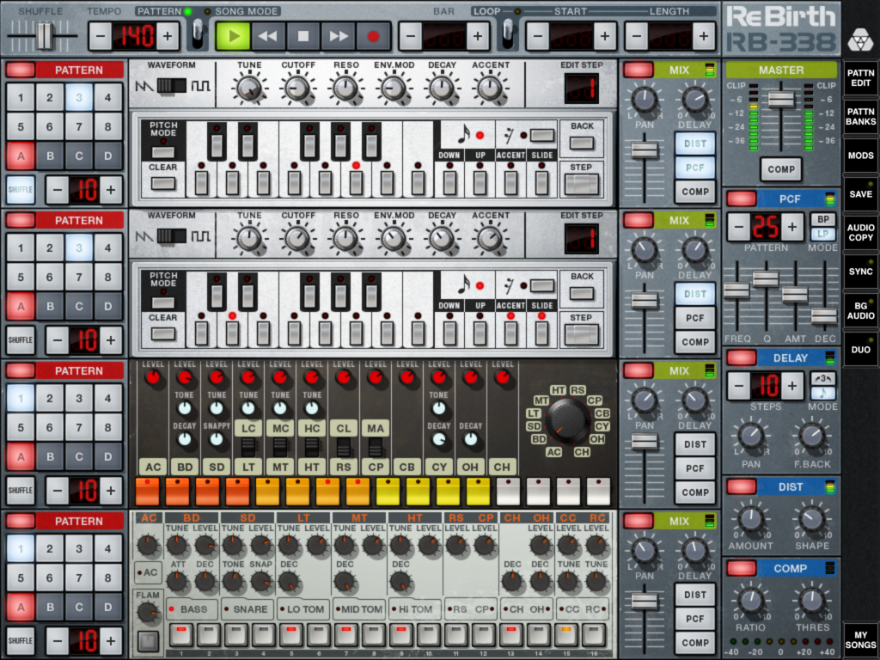880x660 pixels.
Task: Increase the PCF pattern number
Action: pyautogui.click(x=791, y=227)
